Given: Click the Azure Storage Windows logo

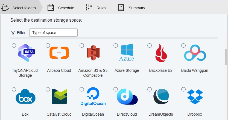Looking at the screenshot, I should tap(127, 52).
